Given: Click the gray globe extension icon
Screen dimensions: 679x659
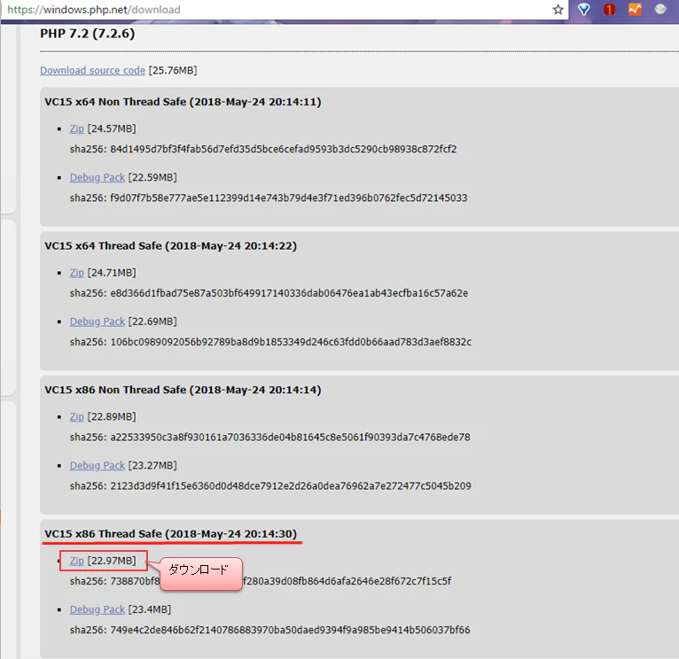Looking at the screenshot, I should (x=660, y=9).
